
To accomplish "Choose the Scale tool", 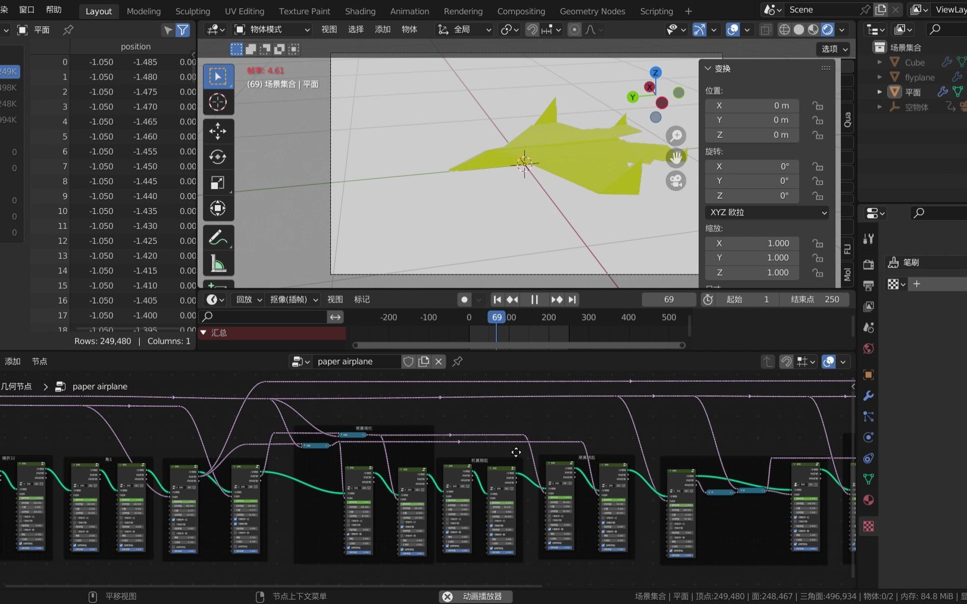I will 218,183.
